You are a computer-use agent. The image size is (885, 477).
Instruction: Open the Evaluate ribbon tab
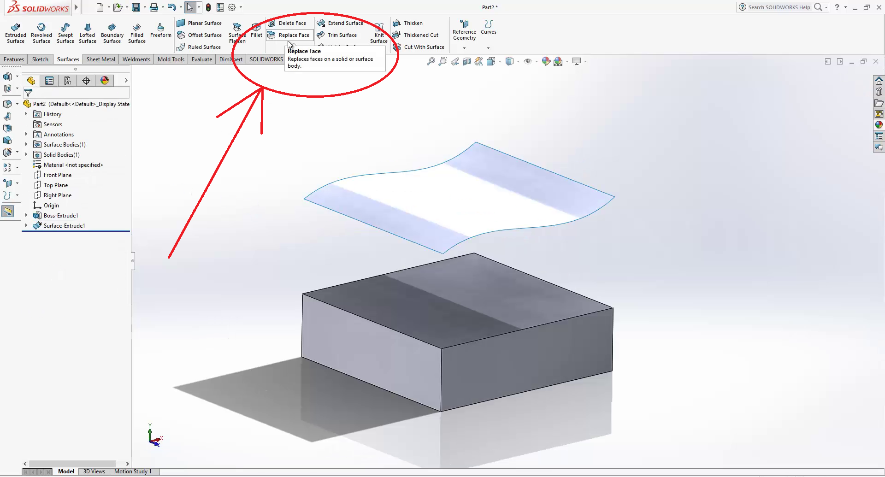point(201,59)
